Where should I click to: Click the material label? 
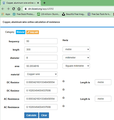click(x=15, y=74)
